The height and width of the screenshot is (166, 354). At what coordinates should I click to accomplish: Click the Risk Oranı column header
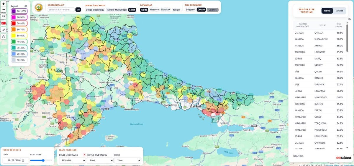[x=338, y=25]
